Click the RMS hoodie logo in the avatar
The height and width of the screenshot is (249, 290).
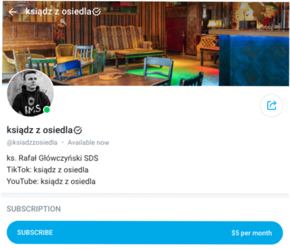point(32,109)
